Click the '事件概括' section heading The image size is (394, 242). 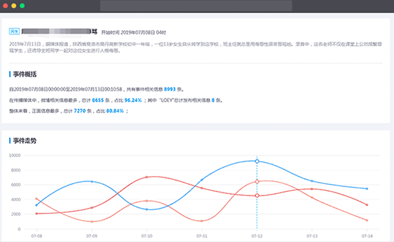[x=25, y=74]
